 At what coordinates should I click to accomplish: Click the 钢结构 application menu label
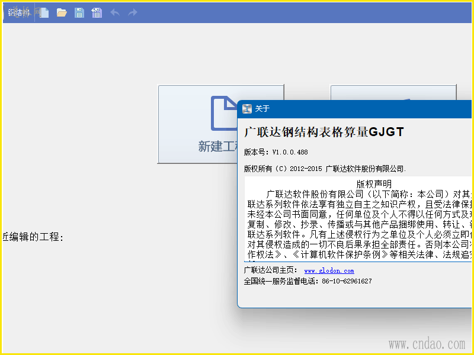pos(19,12)
